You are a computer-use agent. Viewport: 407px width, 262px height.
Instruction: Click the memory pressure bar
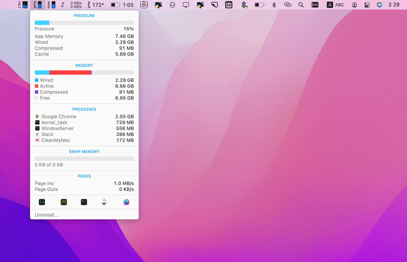click(x=84, y=23)
